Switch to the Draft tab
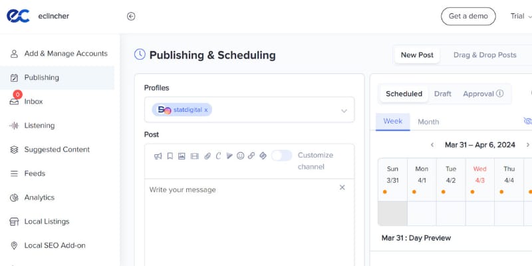This screenshot has width=532, height=266. pyautogui.click(x=443, y=94)
